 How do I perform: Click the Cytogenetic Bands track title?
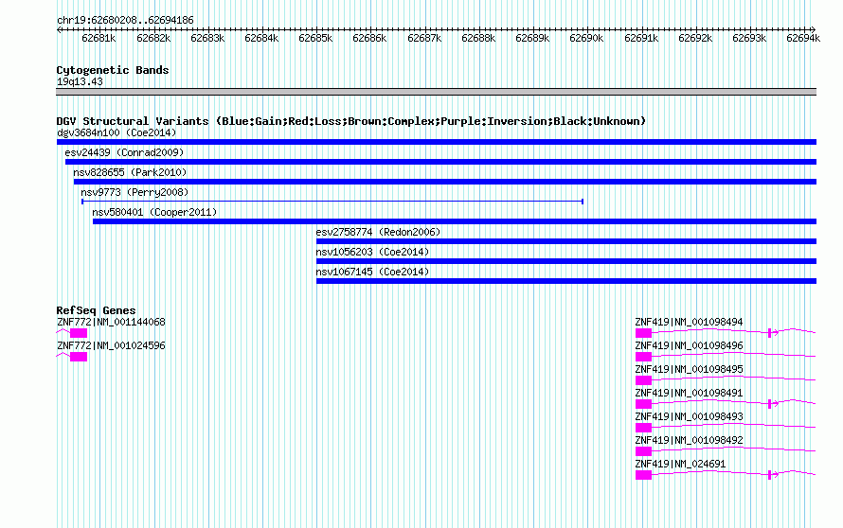pos(113,70)
